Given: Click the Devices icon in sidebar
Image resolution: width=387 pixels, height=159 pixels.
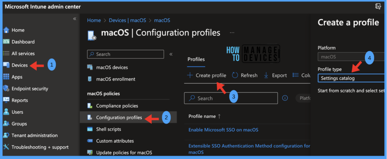Looking at the screenshot, I should (x=6, y=65).
